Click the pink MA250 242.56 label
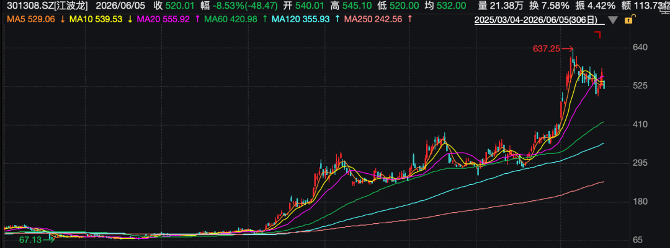This screenshot has width=670, height=248. pyautogui.click(x=373, y=19)
